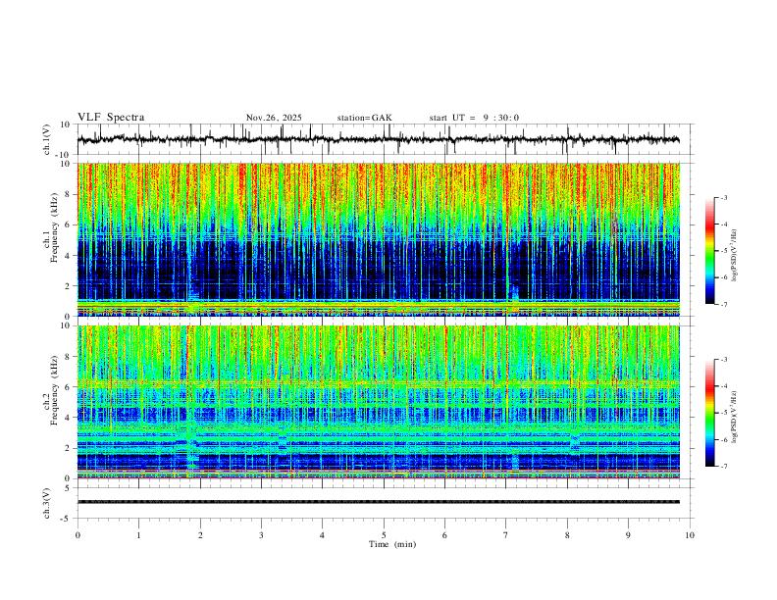This screenshot has height=600, width=777.
Task: Click the ch.2 "Frequency (kHz)" axis label
Action: (54, 390)
